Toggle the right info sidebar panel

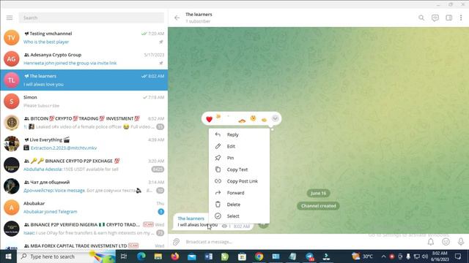coord(448,18)
